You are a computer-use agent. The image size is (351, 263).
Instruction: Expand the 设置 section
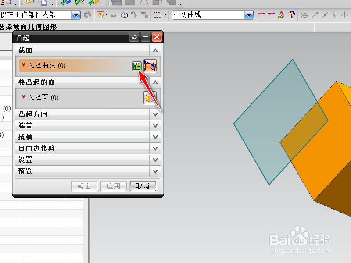coord(155,160)
